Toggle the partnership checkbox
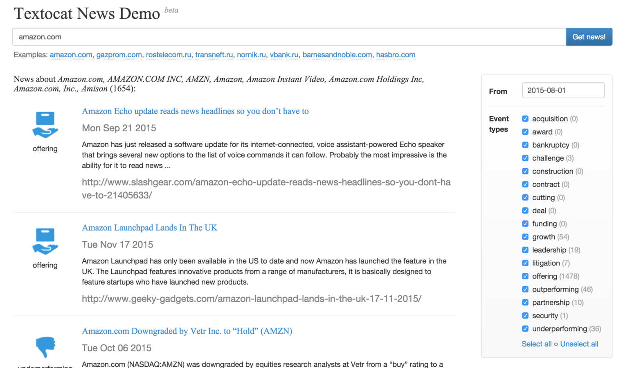 coord(525,302)
